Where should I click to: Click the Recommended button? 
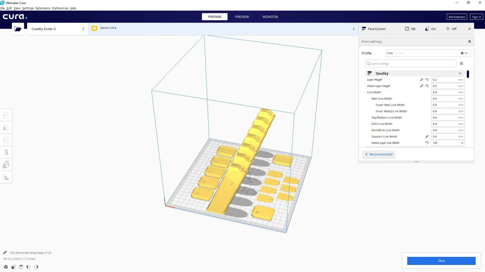coord(379,154)
